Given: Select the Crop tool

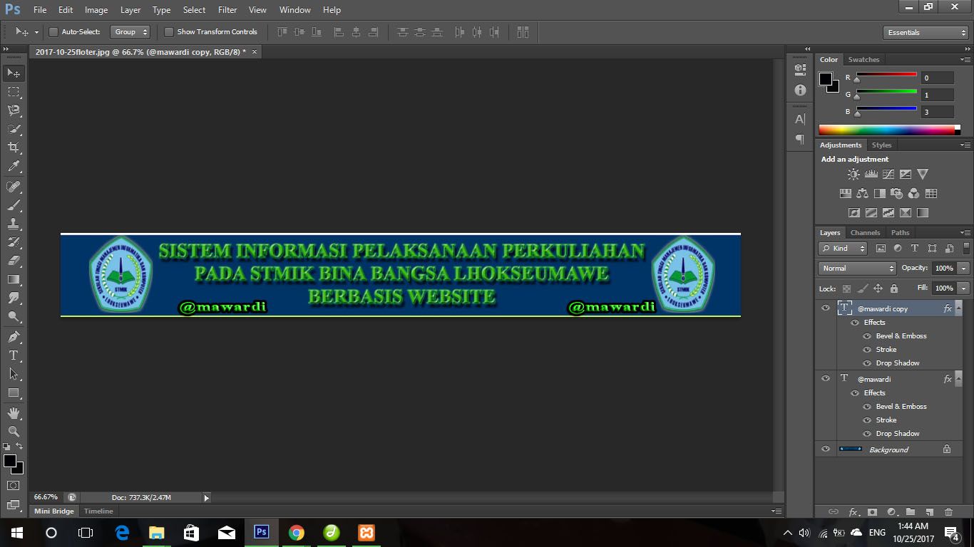Looking at the screenshot, I should (14, 147).
